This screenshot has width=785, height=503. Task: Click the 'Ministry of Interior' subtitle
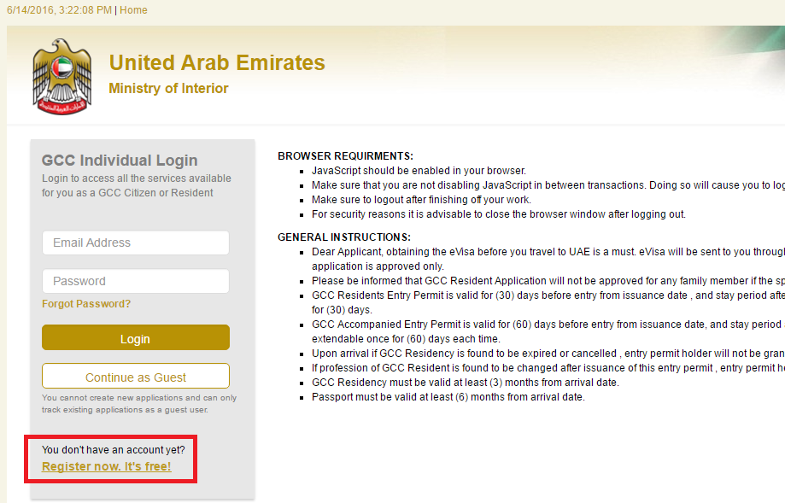tap(168, 88)
